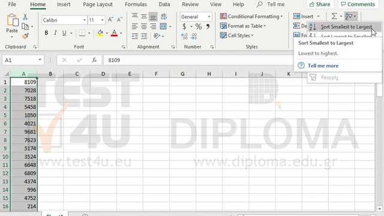Click the Paste clipboard icon
The width and height of the screenshot is (384, 216).
click(12, 20)
